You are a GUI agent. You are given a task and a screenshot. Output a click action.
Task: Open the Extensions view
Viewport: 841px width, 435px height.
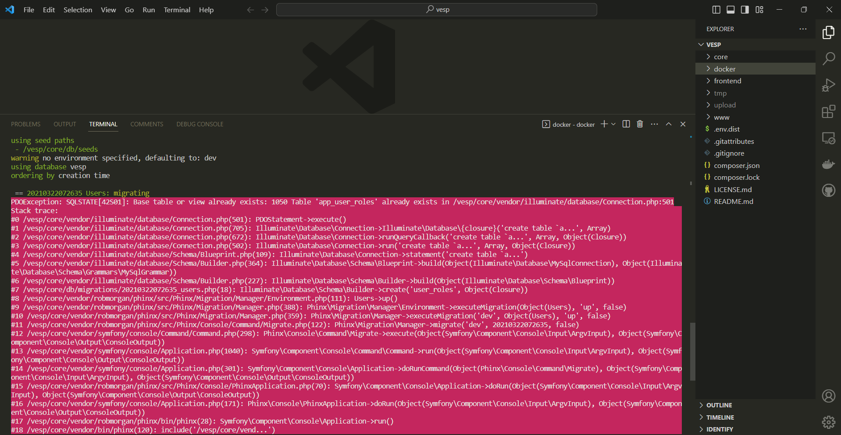(828, 111)
